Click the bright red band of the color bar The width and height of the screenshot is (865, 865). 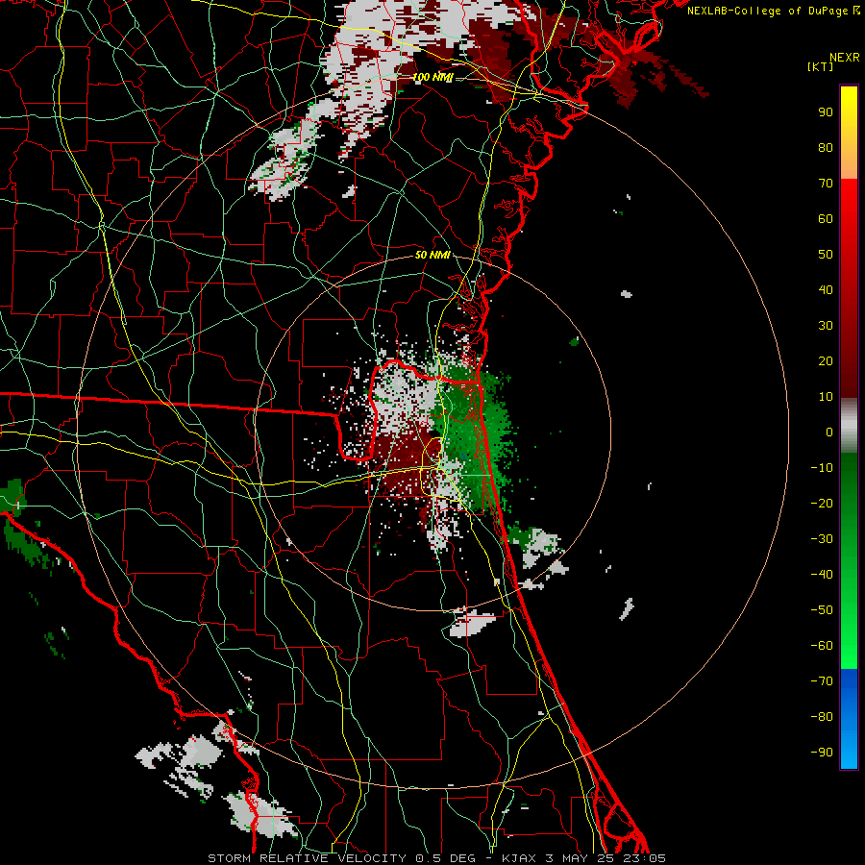pyautogui.click(x=849, y=204)
